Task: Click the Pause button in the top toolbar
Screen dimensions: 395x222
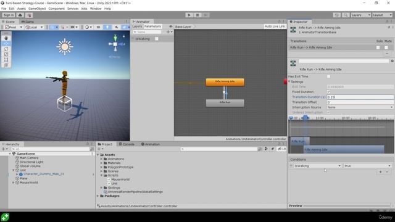Action: coord(197,15)
